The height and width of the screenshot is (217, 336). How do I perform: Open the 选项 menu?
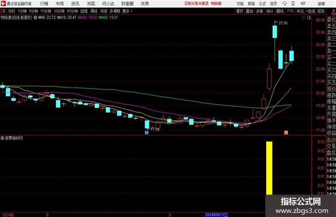pos(273,4)
